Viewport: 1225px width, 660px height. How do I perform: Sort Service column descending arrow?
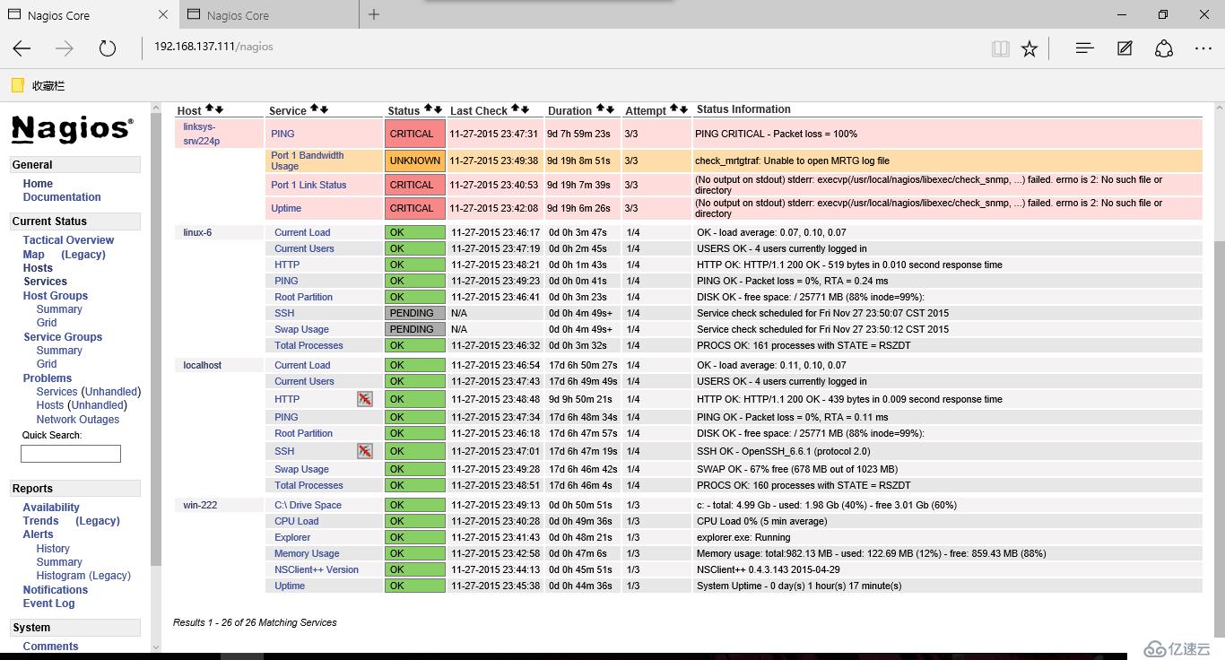pos(324,109)
